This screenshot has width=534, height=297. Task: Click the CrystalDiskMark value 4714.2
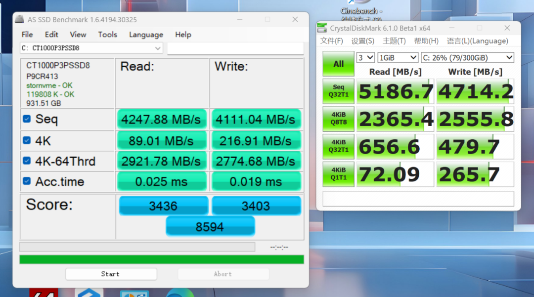476,91
